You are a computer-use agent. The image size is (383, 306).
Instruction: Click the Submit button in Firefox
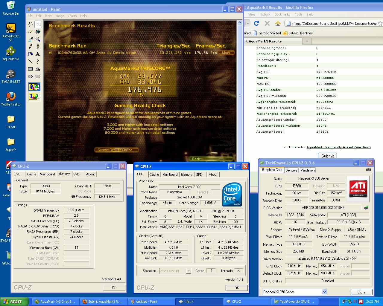coord(327,156)
